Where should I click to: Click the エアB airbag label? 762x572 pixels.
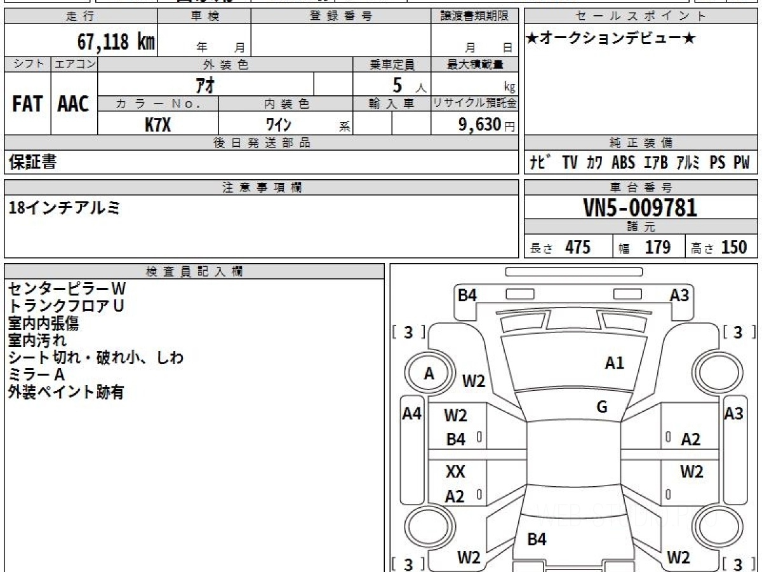[655, 163]
